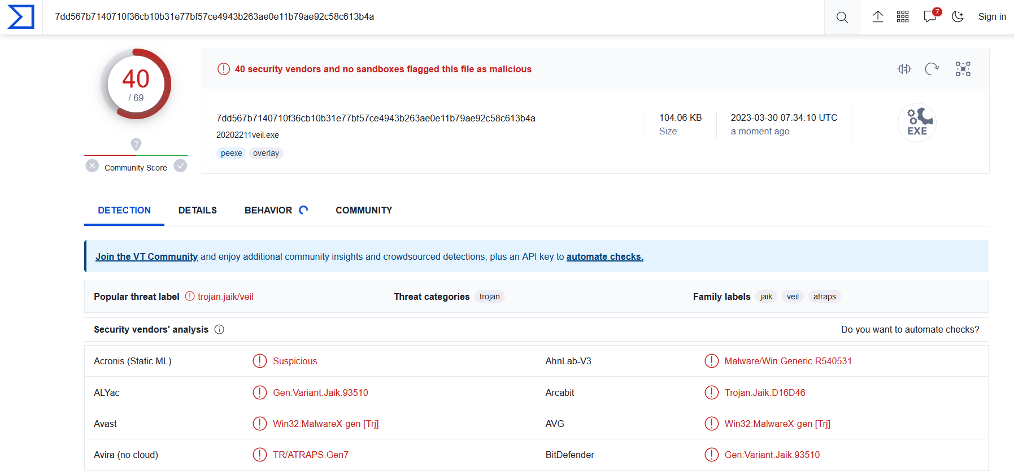Switch to the Details tab

197,210
